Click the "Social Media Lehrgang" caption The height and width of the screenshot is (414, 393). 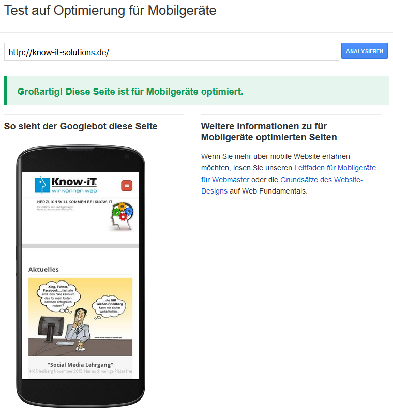tap(80, 365)
